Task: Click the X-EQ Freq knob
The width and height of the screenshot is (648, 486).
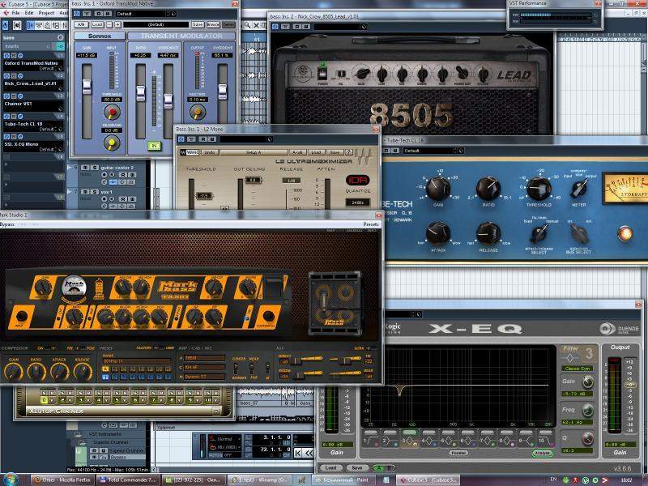Action: point(589,411)
